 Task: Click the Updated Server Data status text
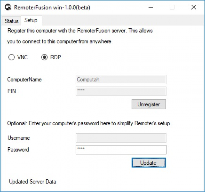coord(33,181)
